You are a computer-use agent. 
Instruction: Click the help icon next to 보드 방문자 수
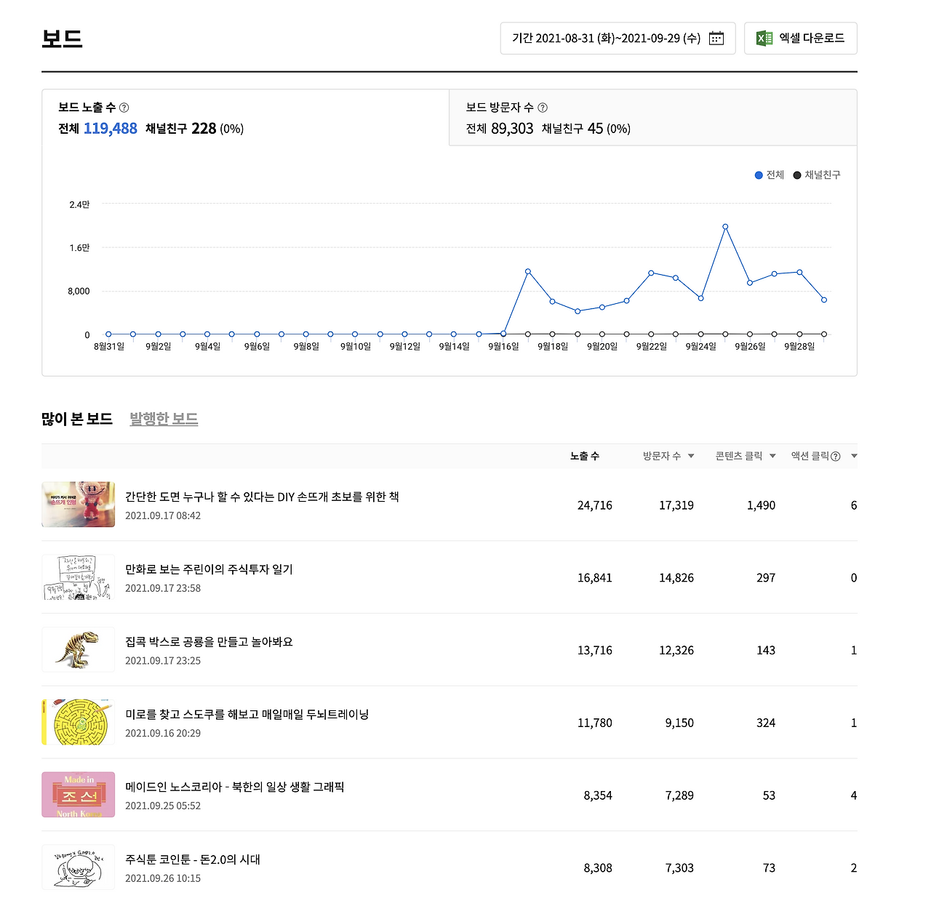click(543, 107)
